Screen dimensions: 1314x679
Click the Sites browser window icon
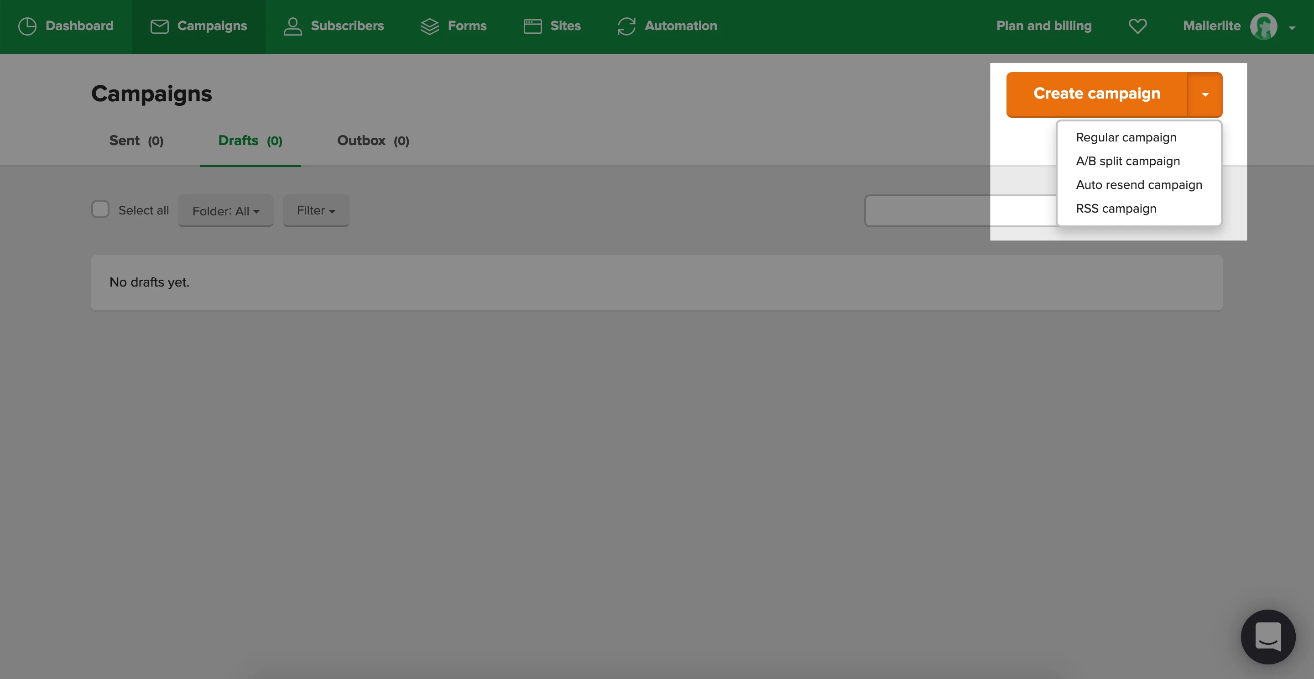tap(532, 26)
